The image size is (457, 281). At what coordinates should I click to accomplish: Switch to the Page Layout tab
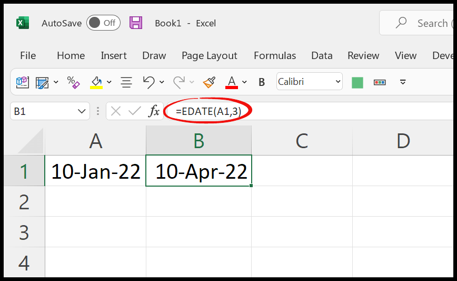209,55
